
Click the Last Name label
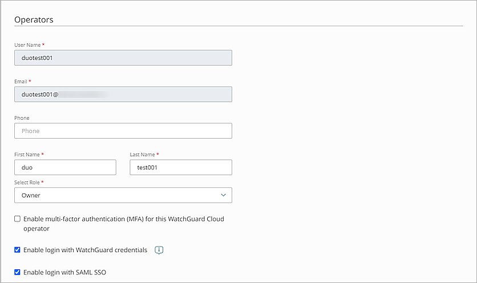[143, 155]
